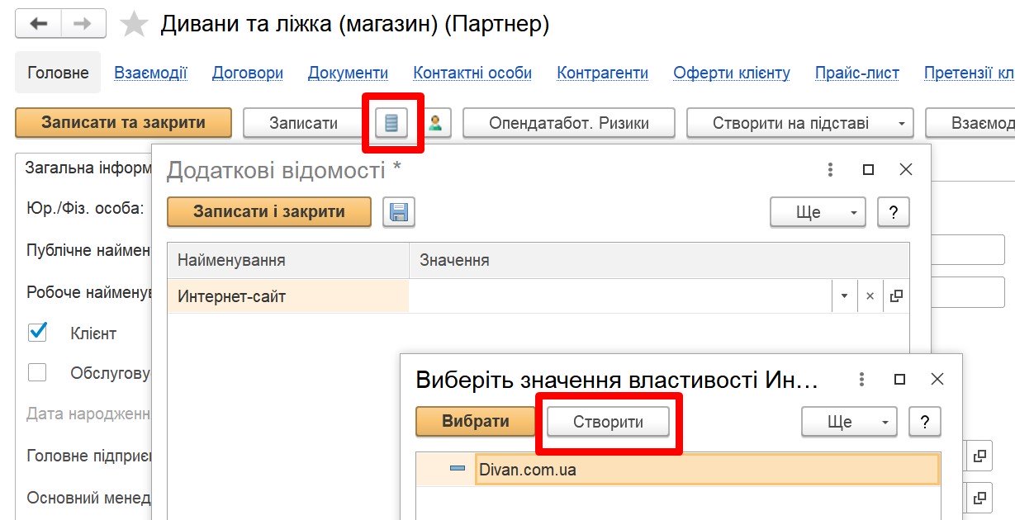
Task: Expand the Интернет-сайт value dropdown
Action: coord(844,296)
